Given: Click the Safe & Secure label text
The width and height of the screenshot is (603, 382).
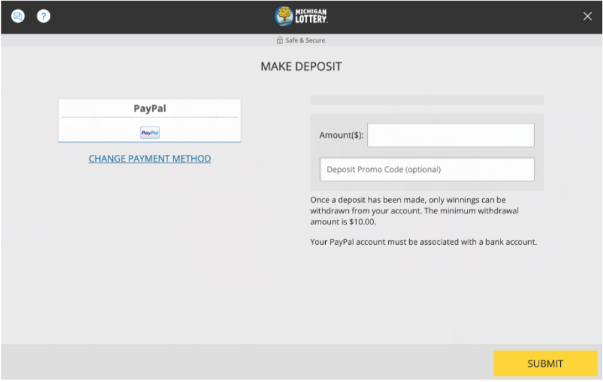Looking at the screenshot, I should pyautogui.click(x=305, y=40).
